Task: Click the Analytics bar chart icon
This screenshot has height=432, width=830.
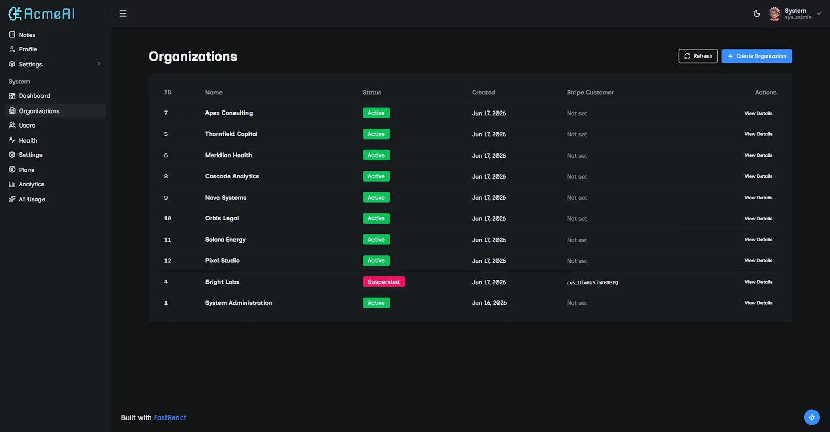Action: coord(12,184)
